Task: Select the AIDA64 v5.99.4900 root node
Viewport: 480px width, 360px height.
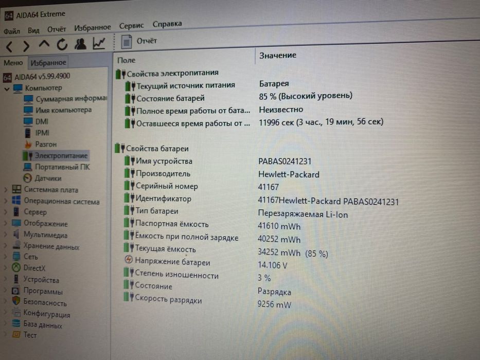Action: click(37, 77)
